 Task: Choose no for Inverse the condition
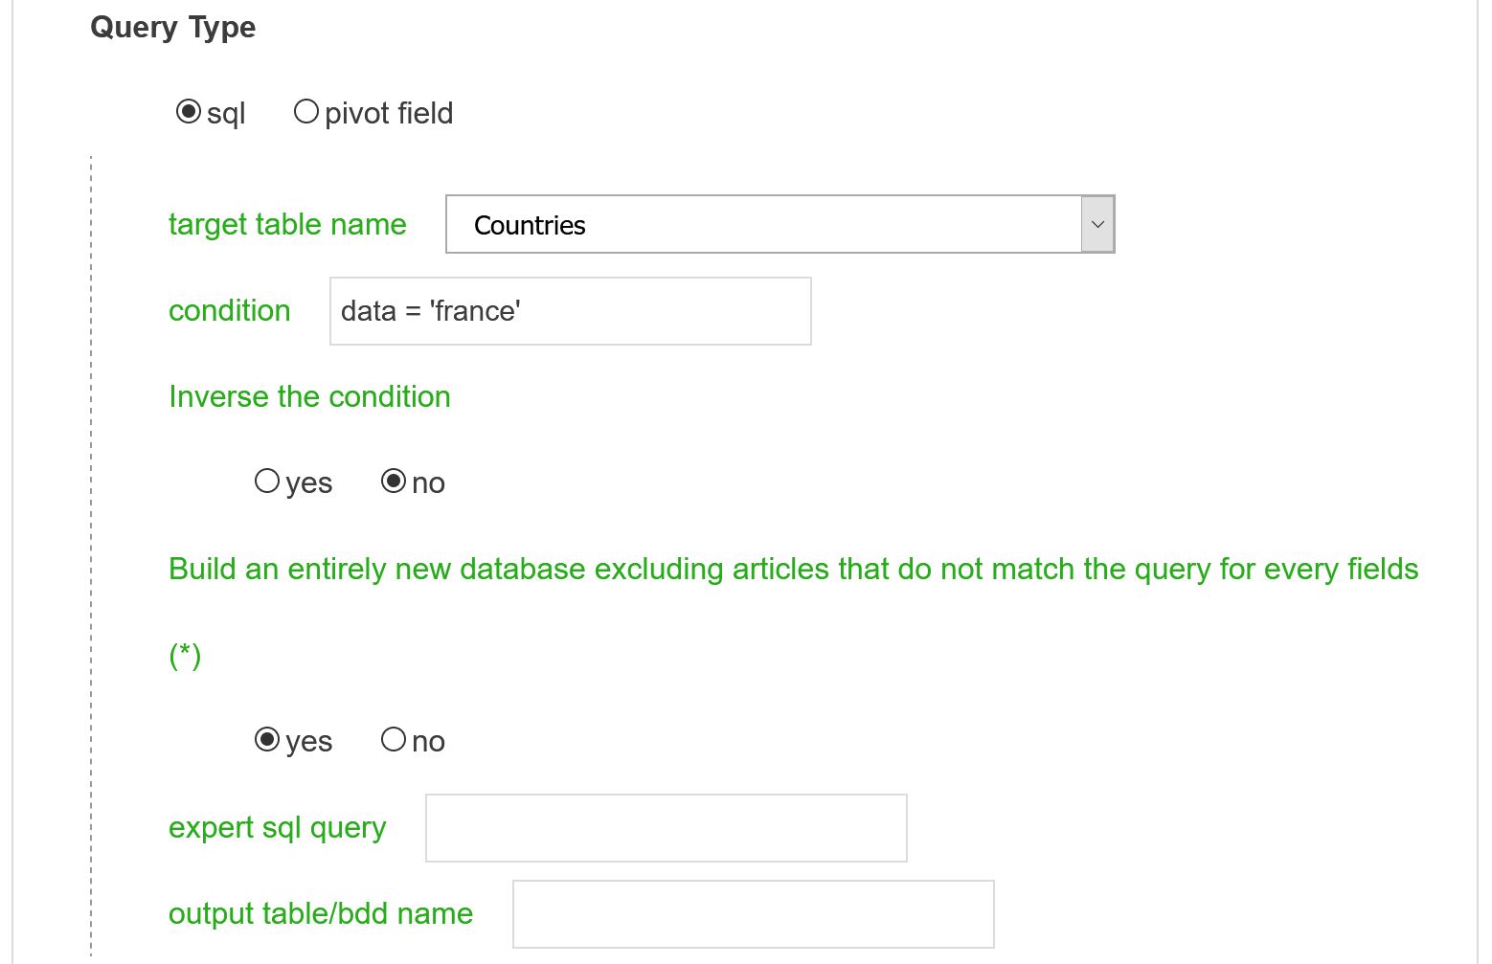(394, 481)
